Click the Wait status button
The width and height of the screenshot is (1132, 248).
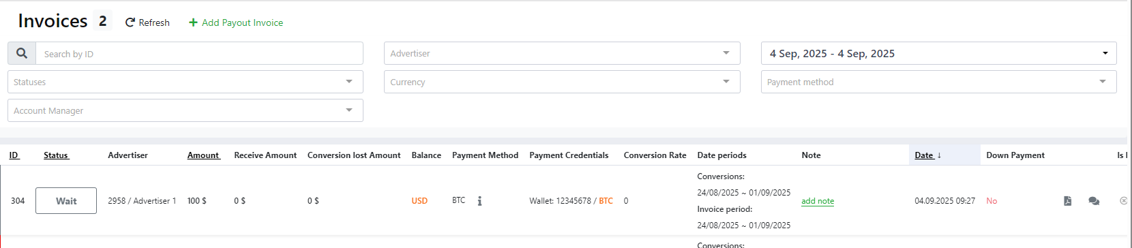tap(66, 201)
